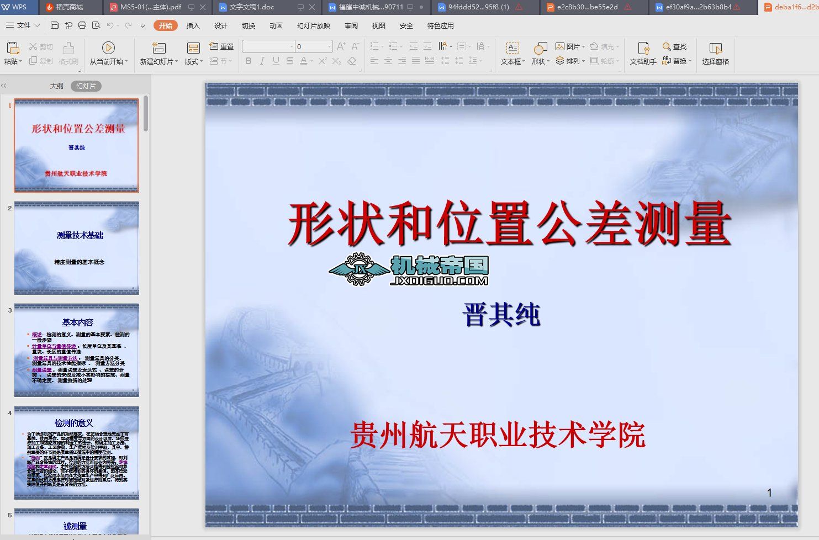Clear formatting with the eraser icon
819x540 pixels.
click(x=352, y=61)
